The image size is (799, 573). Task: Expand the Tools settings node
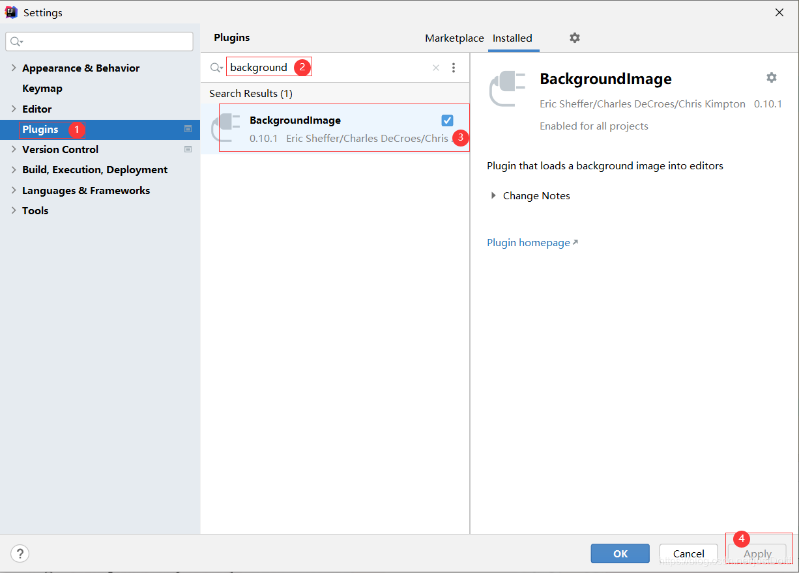pos(14,210)
